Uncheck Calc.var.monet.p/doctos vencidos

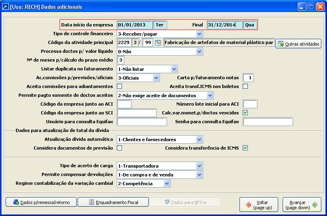245,113
